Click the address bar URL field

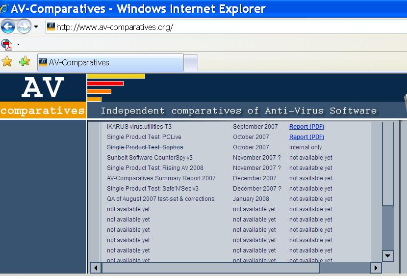point(226,27)
